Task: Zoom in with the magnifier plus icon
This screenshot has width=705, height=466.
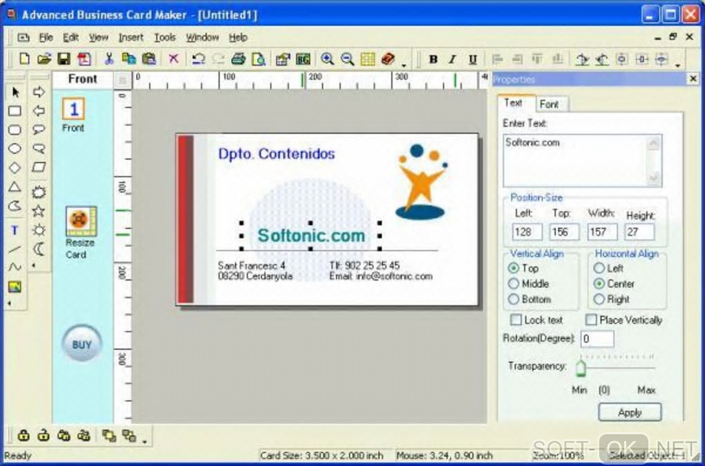Action: (328, 59)
